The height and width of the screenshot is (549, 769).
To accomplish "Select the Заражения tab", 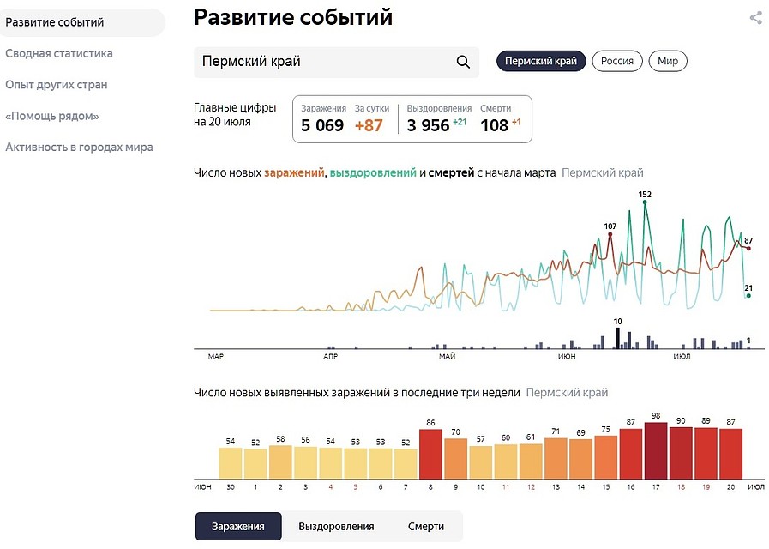I will [238, 527].
